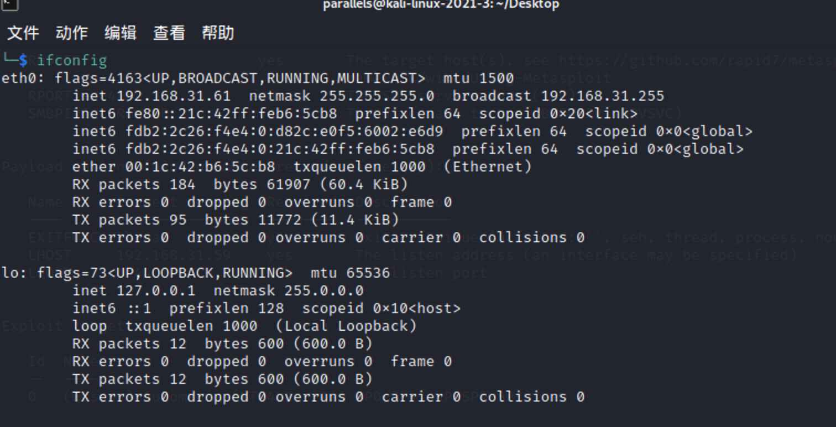
Task: Click the IP address 192.168.31.61
Action: [174, 96]
